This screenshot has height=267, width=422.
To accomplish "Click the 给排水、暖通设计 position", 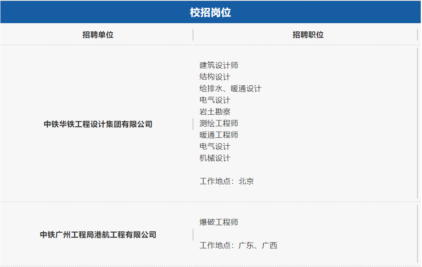I will 230,89.
